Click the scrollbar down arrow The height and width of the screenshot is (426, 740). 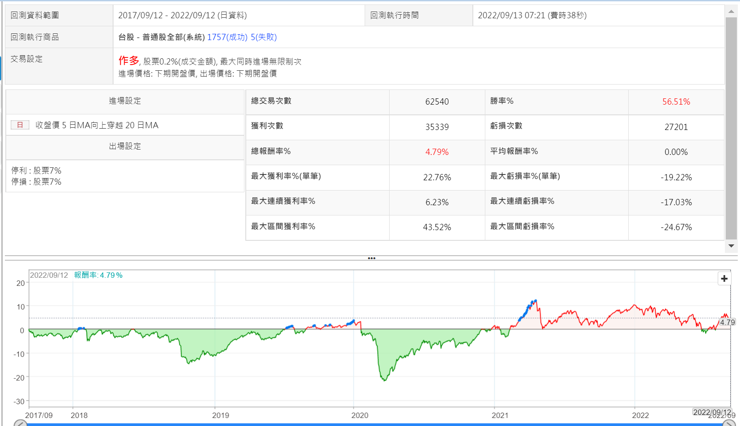[731, 246]
